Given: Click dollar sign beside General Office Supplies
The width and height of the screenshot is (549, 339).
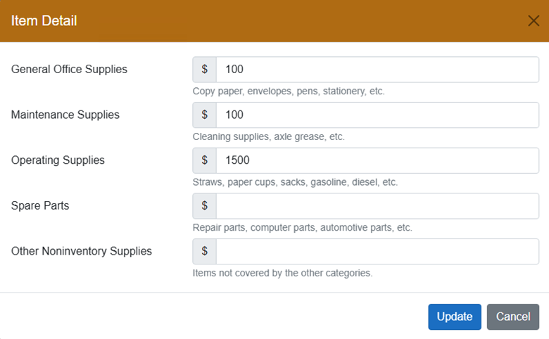Looking at the screenshot, I should coord(205,70).
